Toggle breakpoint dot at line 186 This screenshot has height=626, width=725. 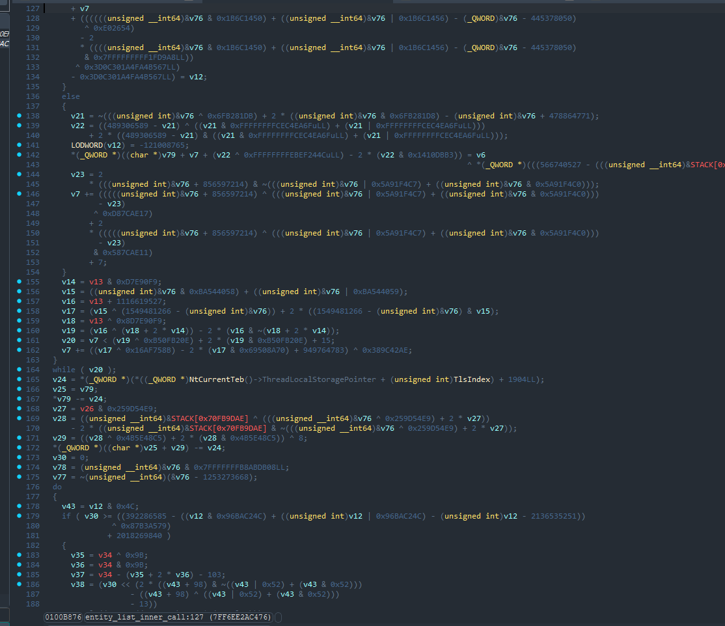[x=20, y=584]
